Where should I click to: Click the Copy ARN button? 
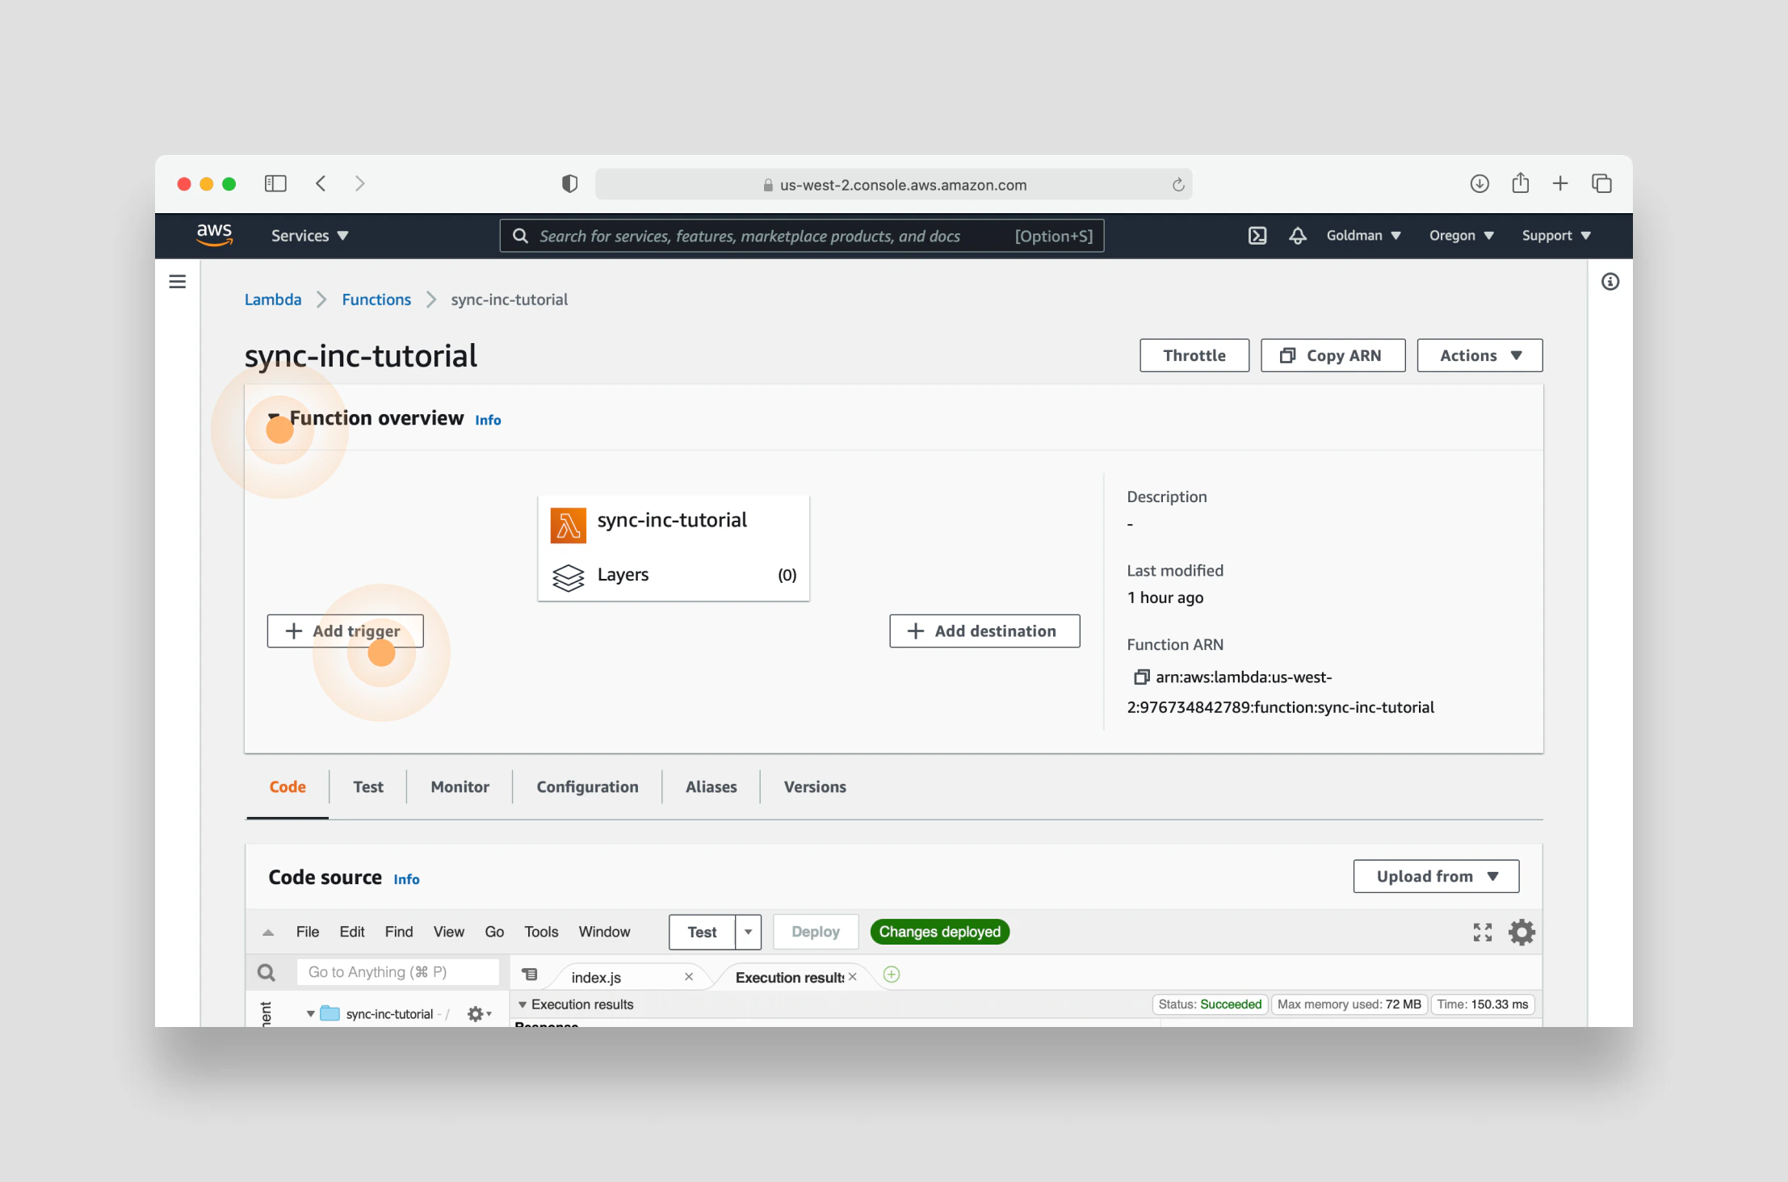tap(1333, 355)
